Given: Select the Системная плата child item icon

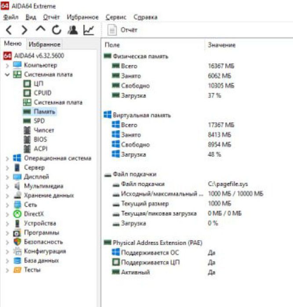Looking at the screenshot, I should coord(27,102).
